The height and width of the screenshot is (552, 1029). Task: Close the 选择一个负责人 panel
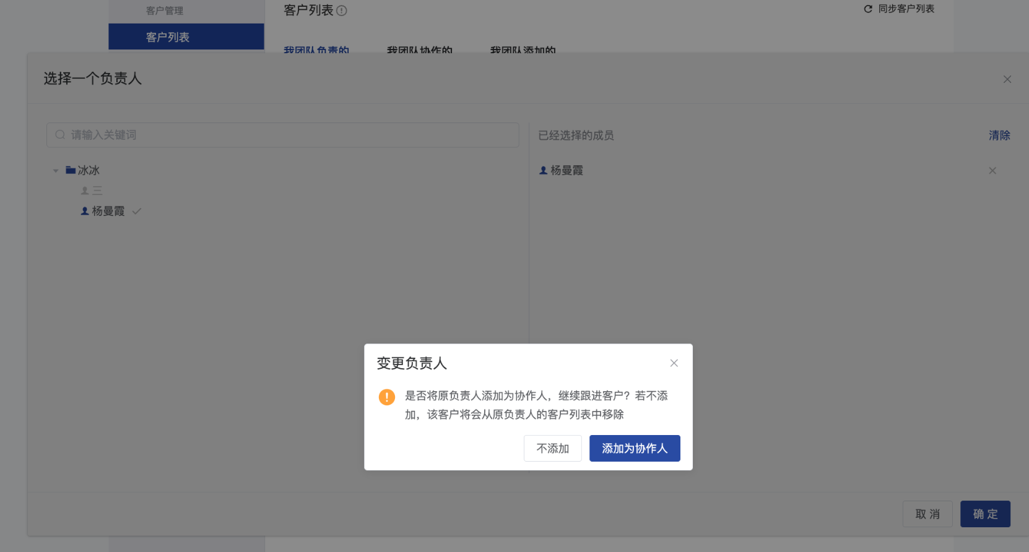[1007, 79]
